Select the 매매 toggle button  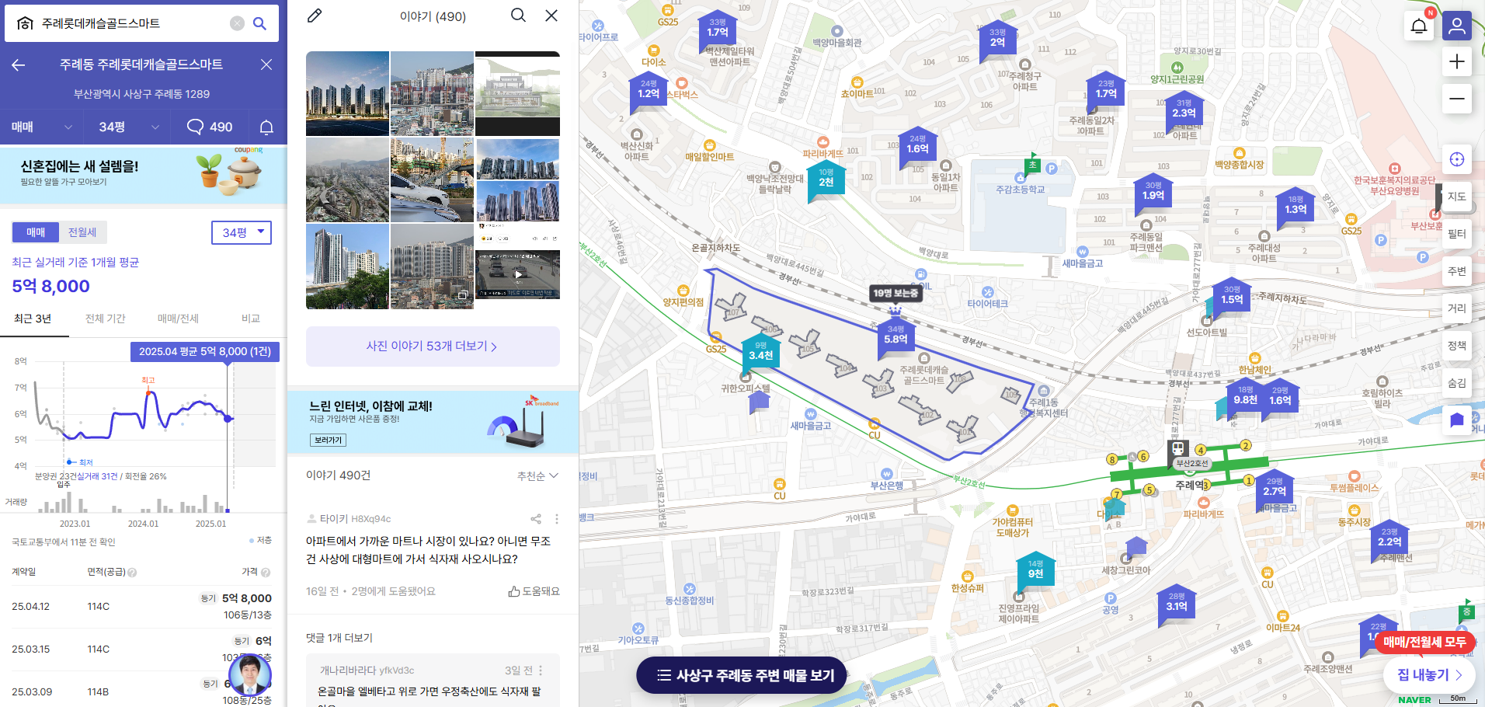(x=36, y=232)
